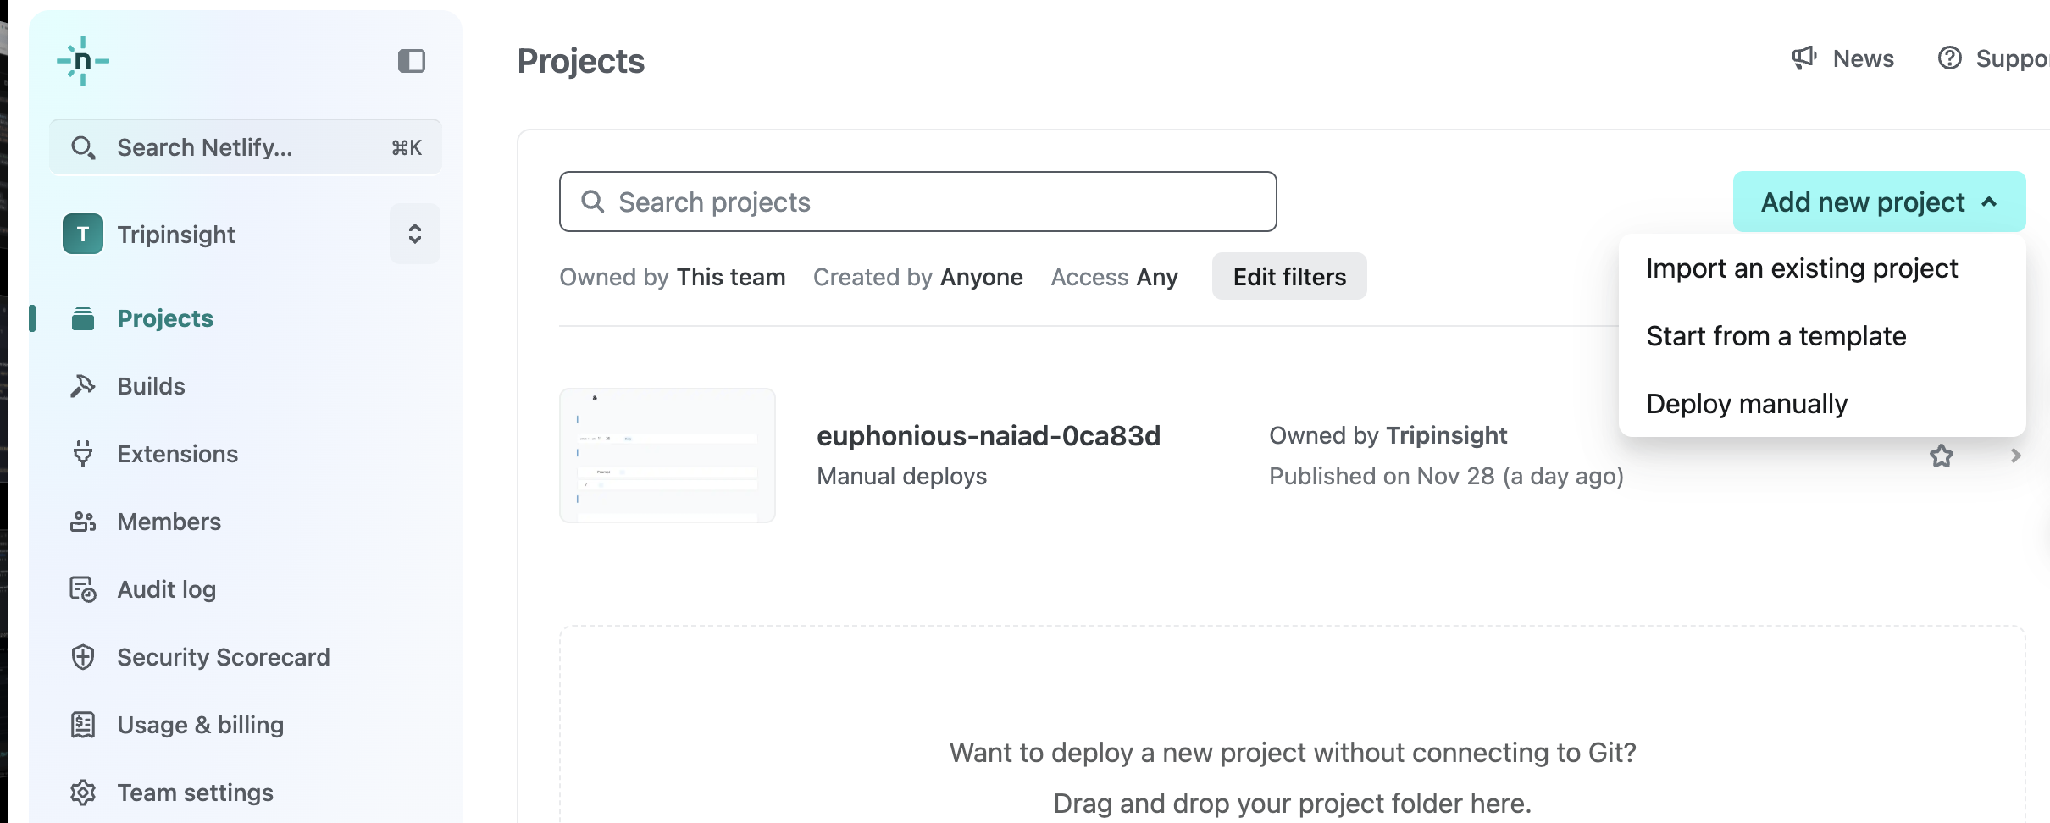Click the Members people icon
The image size is (2050, 823).
click(x=82, y=522)
